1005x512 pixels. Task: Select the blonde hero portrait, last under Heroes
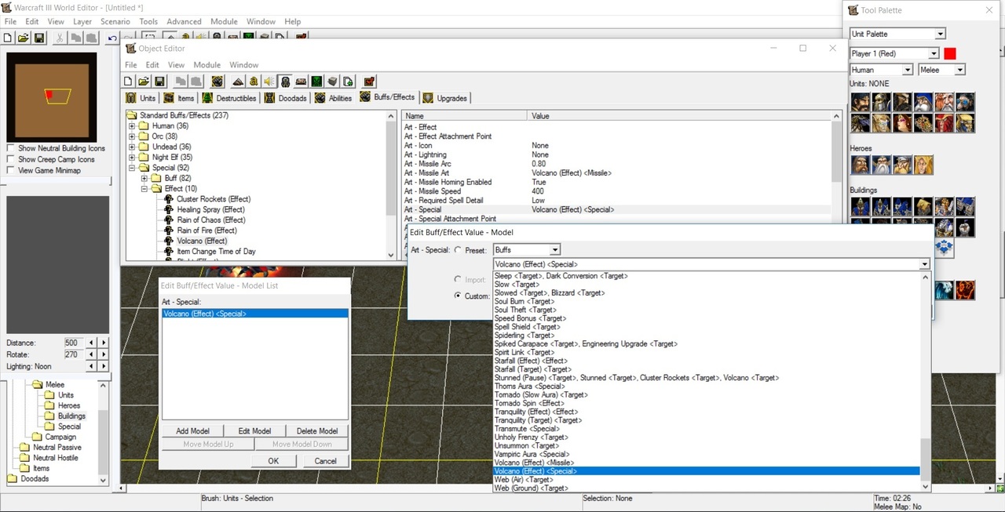923,165
